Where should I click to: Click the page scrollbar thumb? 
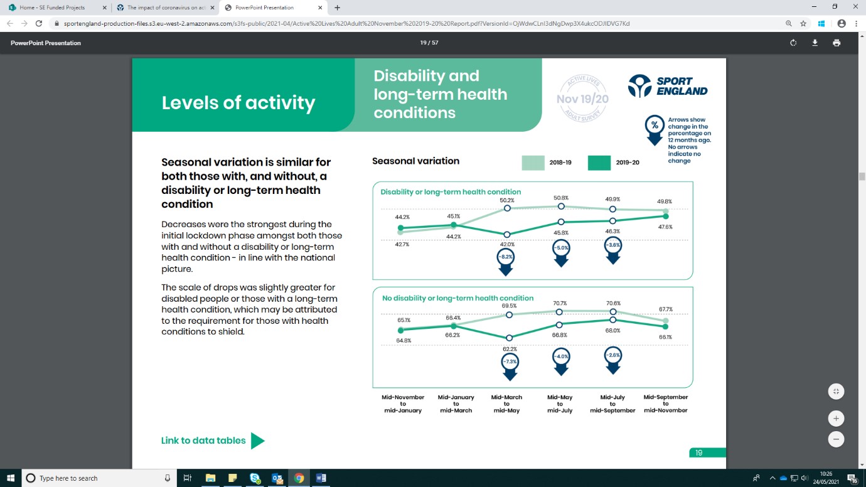pyautogui.click(x=862, y=176)
